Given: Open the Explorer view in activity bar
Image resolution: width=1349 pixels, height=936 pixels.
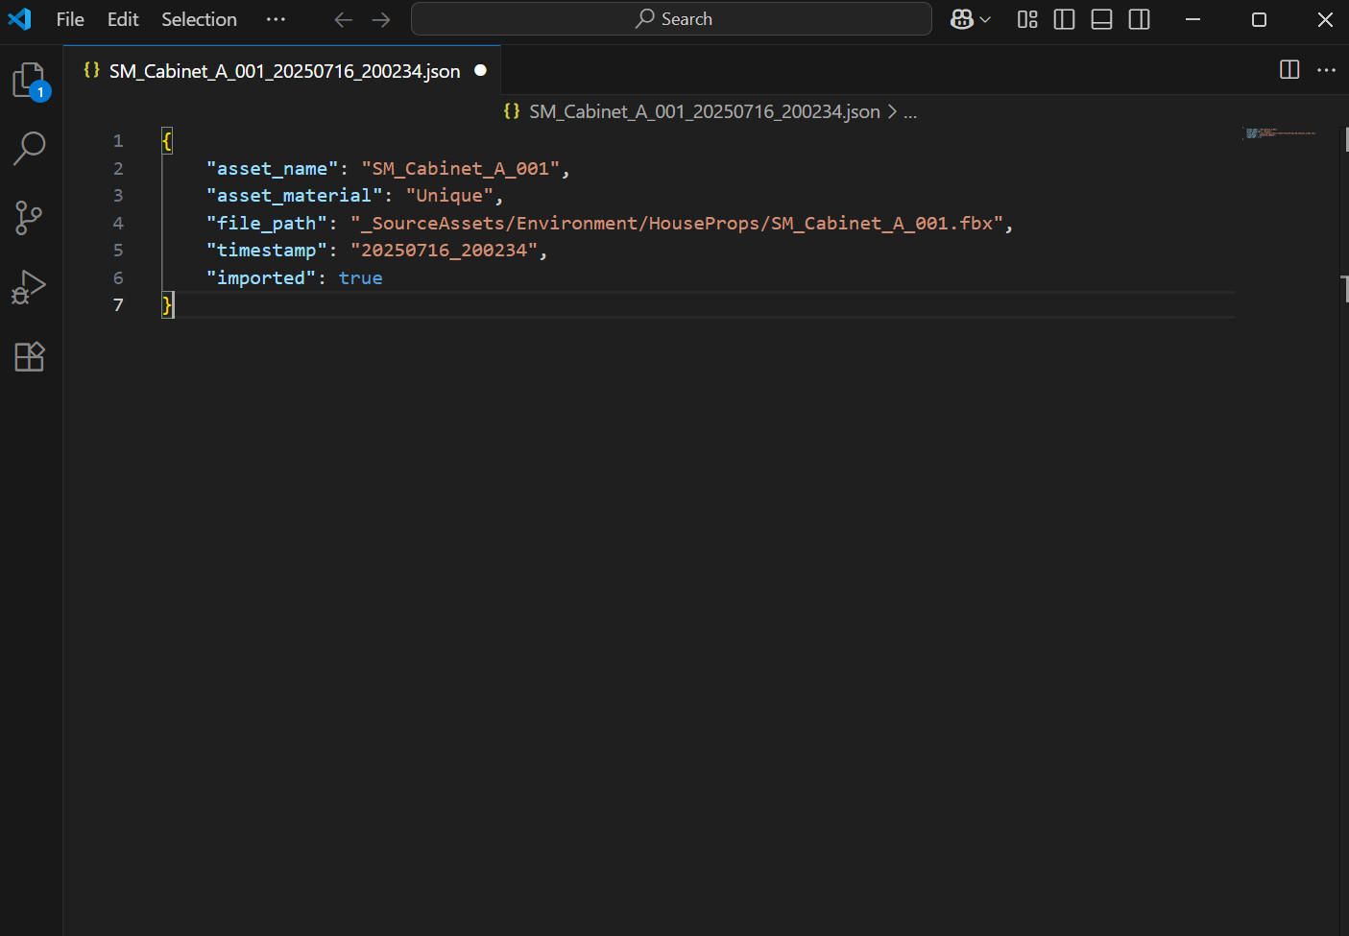Looking at the screenshot, I should point(29,80).
